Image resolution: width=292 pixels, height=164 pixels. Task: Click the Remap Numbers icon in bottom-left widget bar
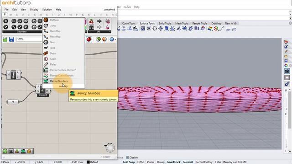tap(23, 151)
